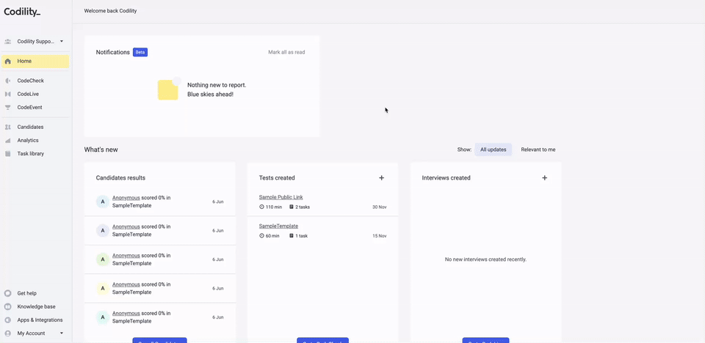Add a new test with plus icon
The height and width of the screenshot is (343, 705).
pos(381,178)
